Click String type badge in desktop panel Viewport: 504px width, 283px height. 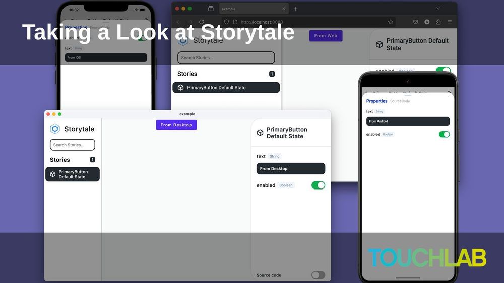tap(275, 156)
